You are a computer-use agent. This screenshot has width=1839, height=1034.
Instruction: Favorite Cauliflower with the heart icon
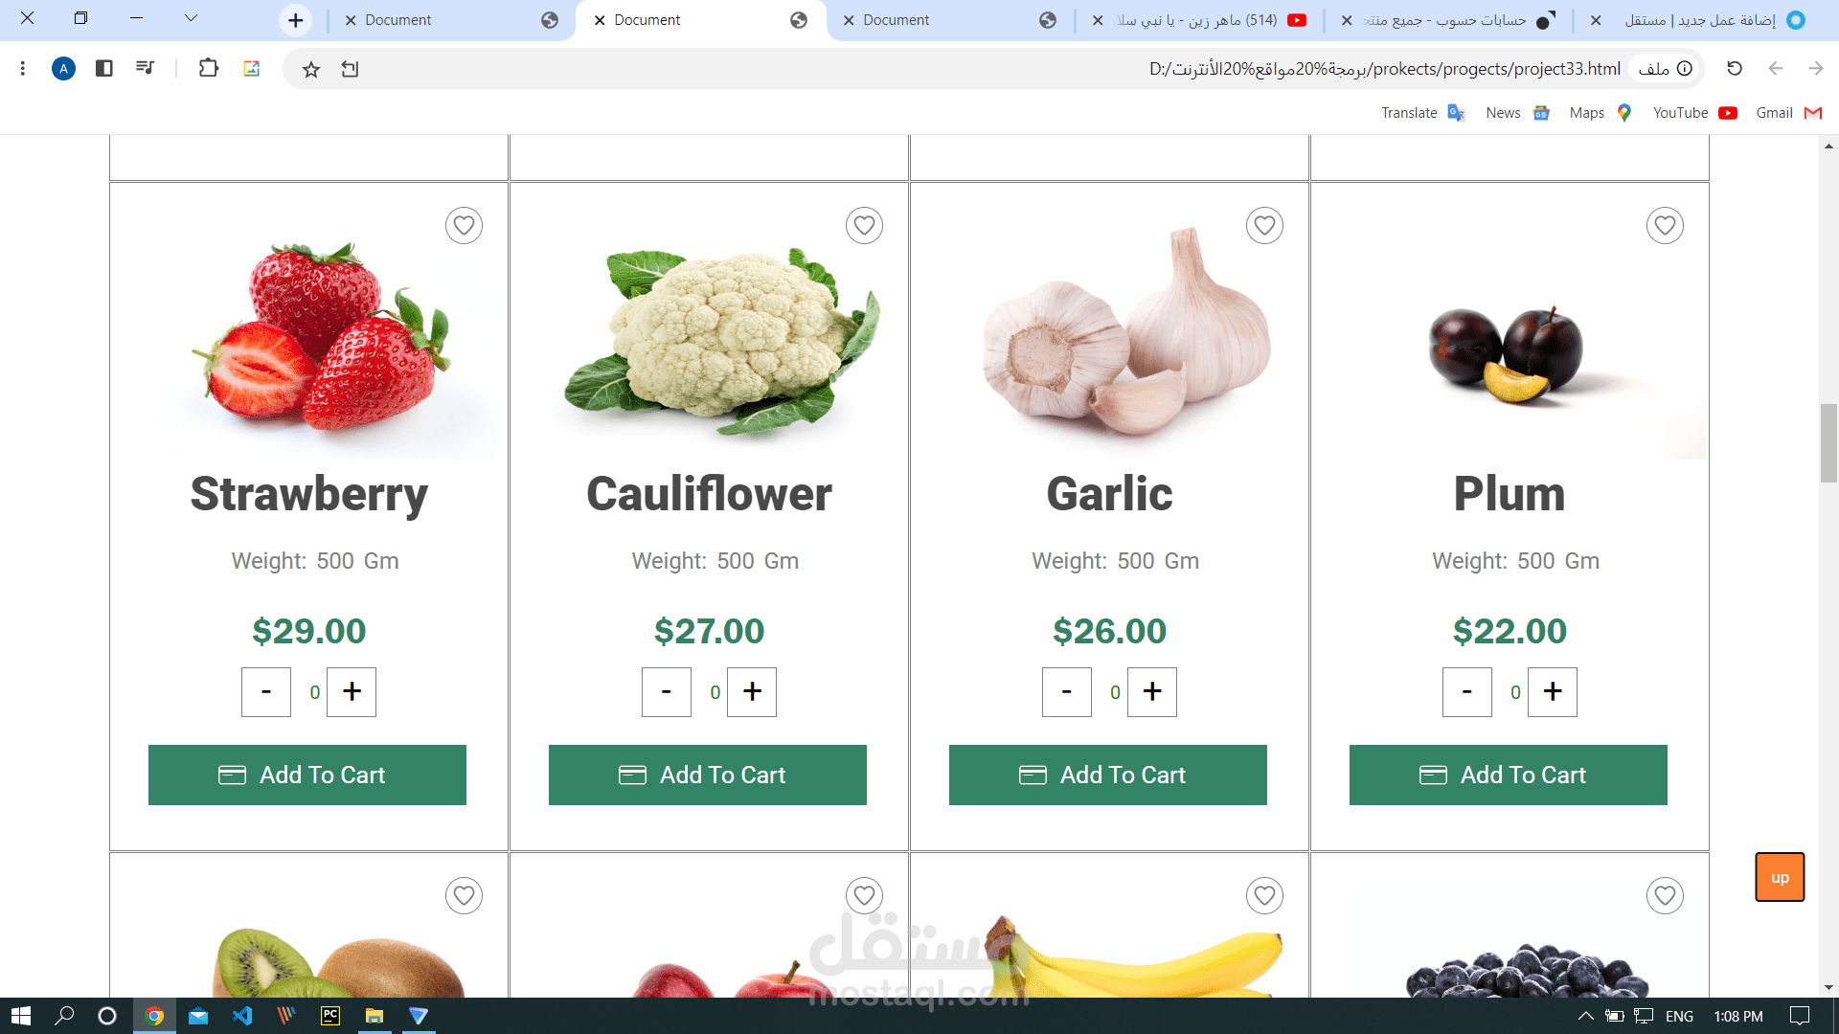click(x=864, y=226)
